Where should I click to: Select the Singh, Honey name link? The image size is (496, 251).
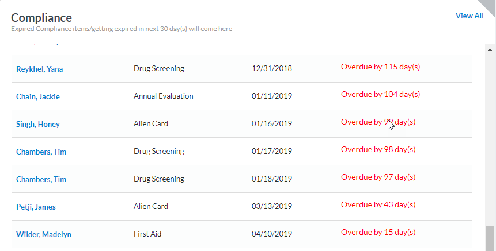pos(37,124)
